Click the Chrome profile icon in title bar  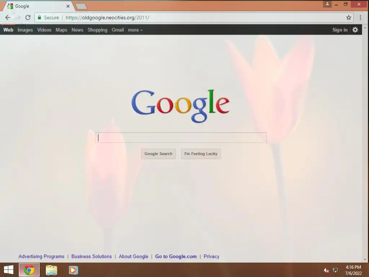click(327, 4)
